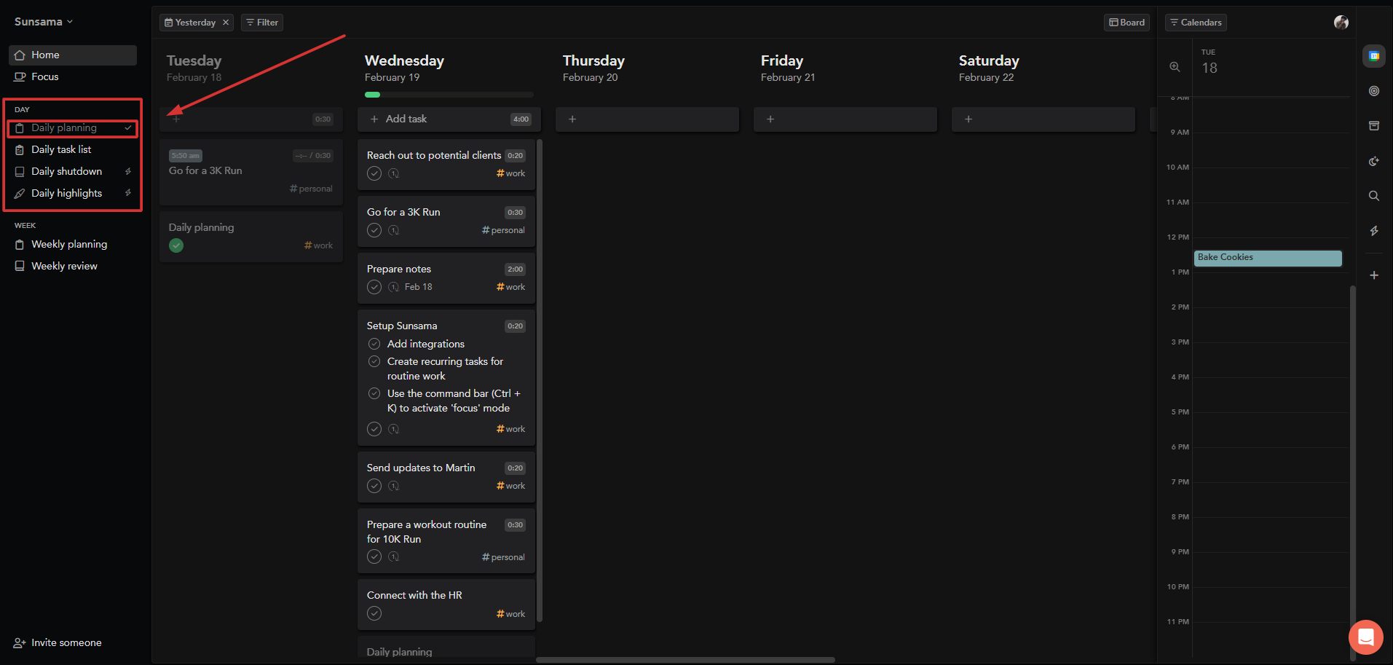Click clock icon beside Feb 18 on 'Prepare notes'
Screen dimensions: 1393x665
coord(394,287)
